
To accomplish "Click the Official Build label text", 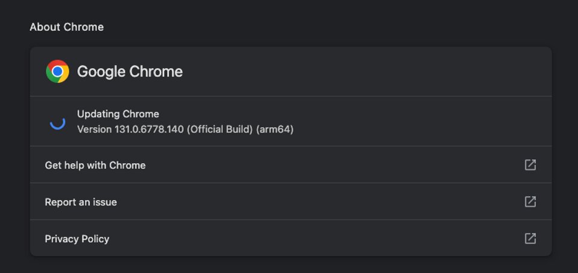I will point(220,130).
